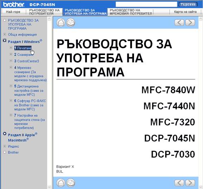Image resolution: width=203 pixels, height=189 pixels.
Task: Open 6 Софтуер PC-ФАКС на Brother link
Action: point(30,105)
